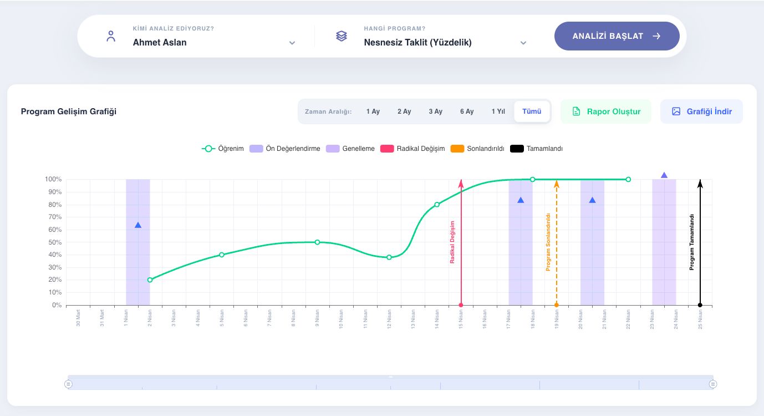Viewport: 764px width, 416px height.
Task: Hide the Ön Değerlendirme legend series
Action: pyautogui.click(x=285, y=149)
